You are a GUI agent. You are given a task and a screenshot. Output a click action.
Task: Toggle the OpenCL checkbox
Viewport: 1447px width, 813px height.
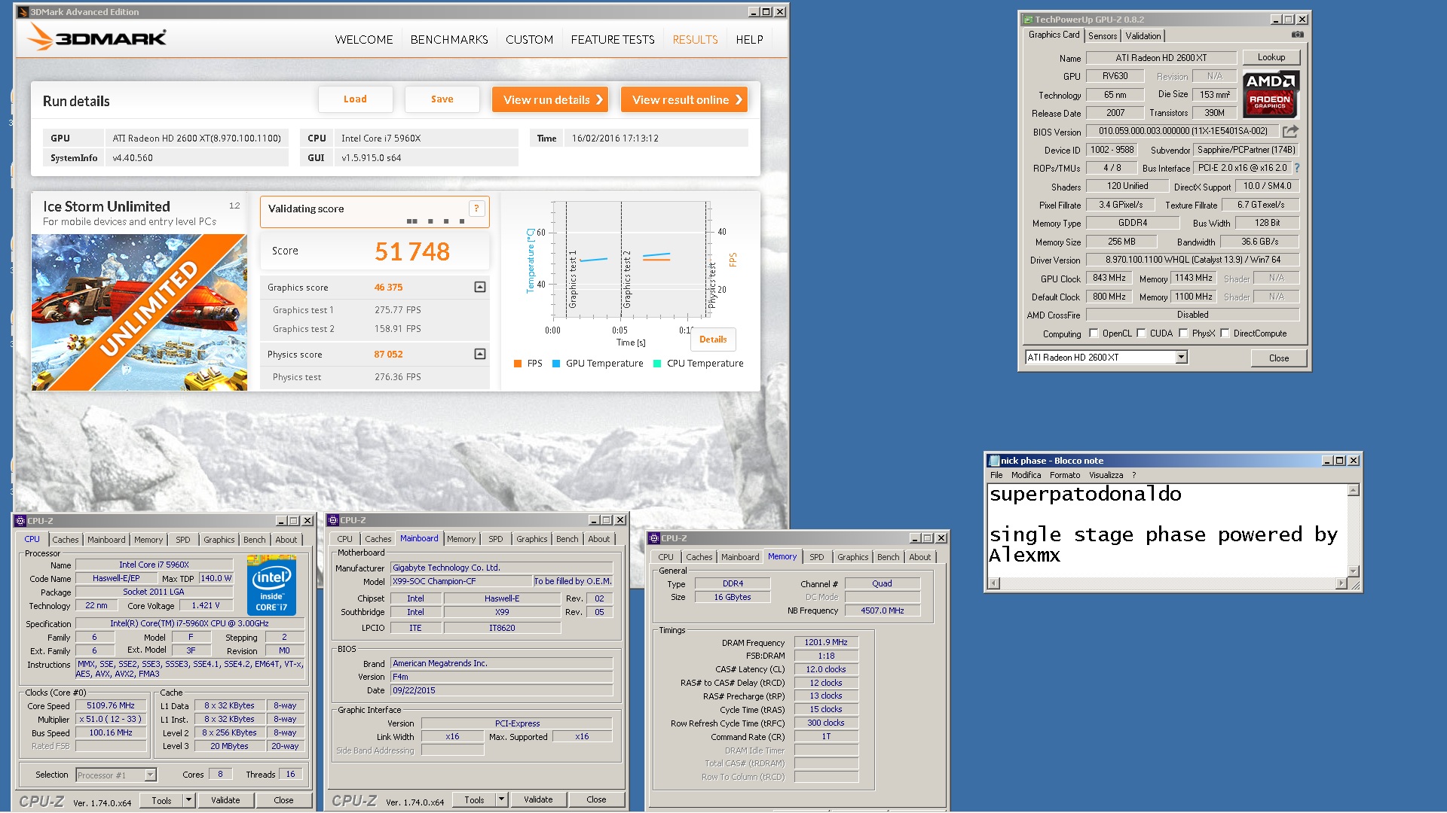pyautogui.click(x=1094, y=333)
